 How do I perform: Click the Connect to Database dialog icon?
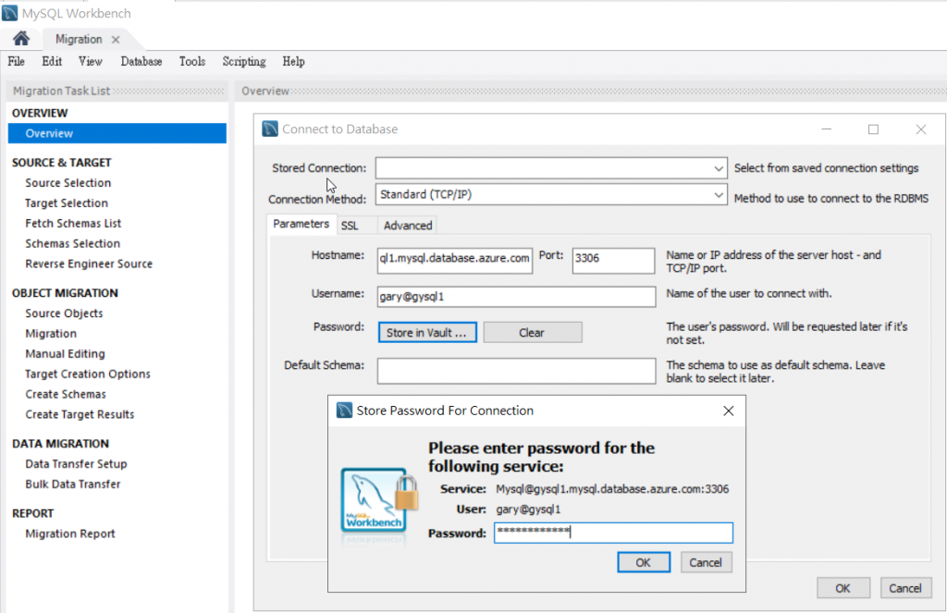coord(270,129)
